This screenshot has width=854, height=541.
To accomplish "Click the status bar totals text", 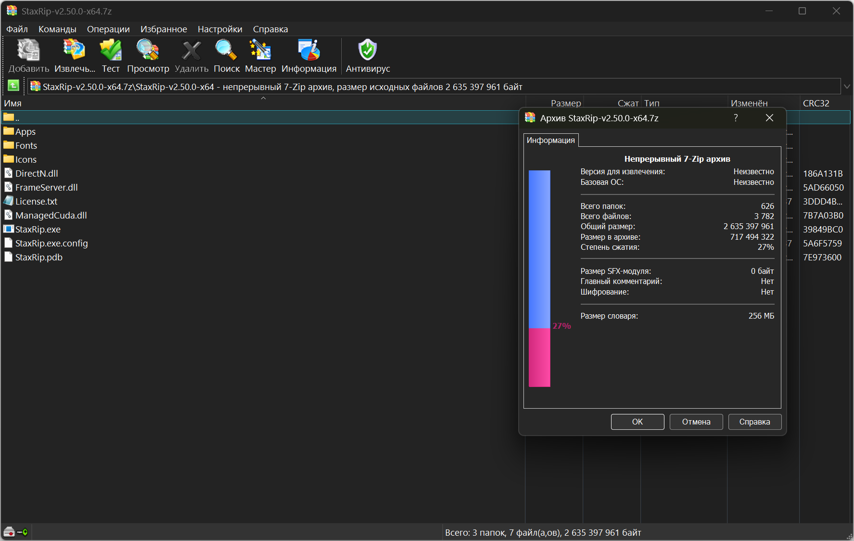I will [543, 532].
